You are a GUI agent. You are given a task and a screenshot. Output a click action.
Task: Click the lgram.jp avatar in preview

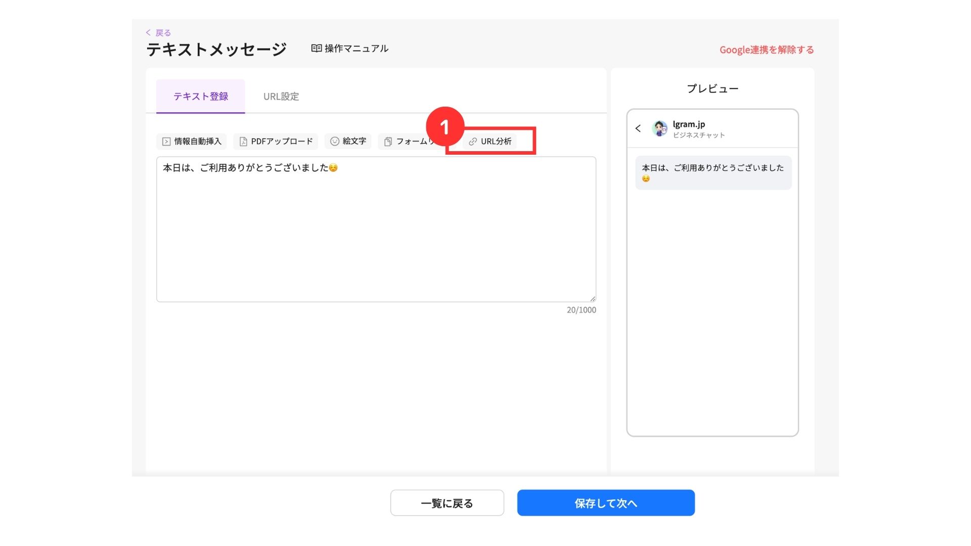[x=659, y=128]
